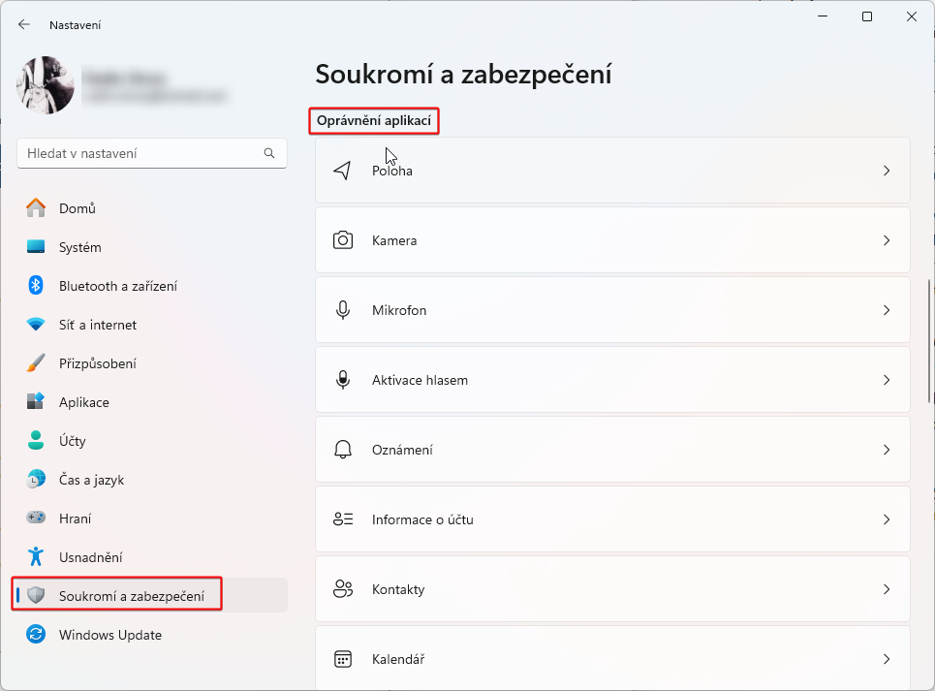Click the Aktivace hlasem voice icon
The image size is (935, 691).
[342, 379]
